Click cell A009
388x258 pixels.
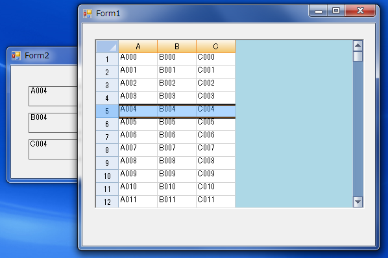pyautogui.click(x=138, y=176)
